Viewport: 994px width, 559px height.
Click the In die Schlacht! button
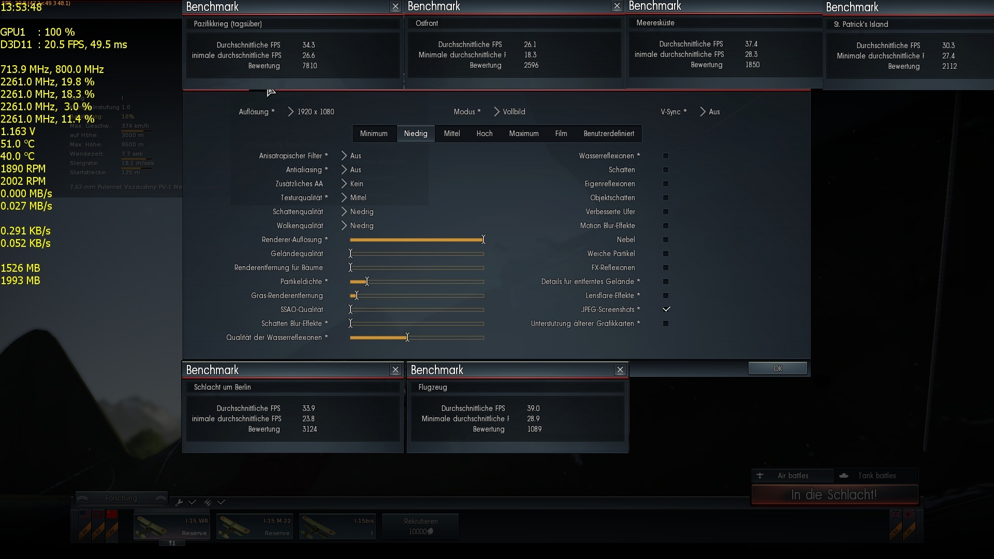[834, 495]
